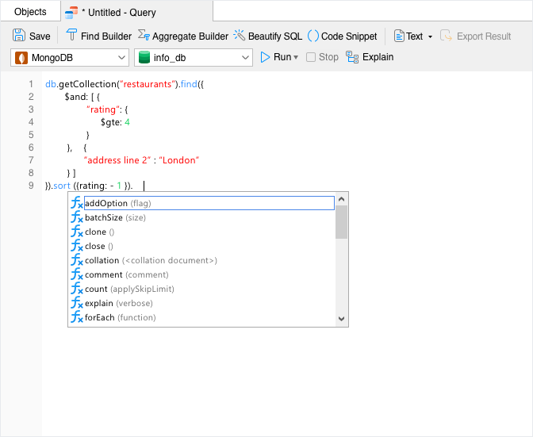Open Find Builder tool
This screenshot has height=437, width=533.
pos(98,36)
